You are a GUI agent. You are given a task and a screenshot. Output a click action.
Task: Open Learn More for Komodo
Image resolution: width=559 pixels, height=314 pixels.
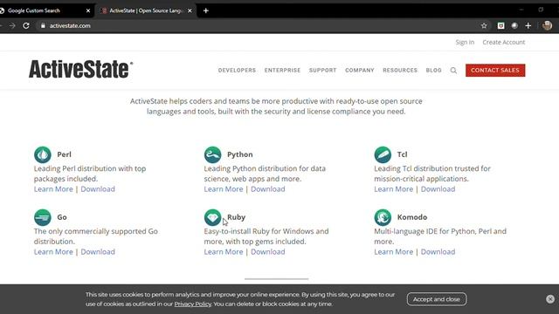click(394, 252)
